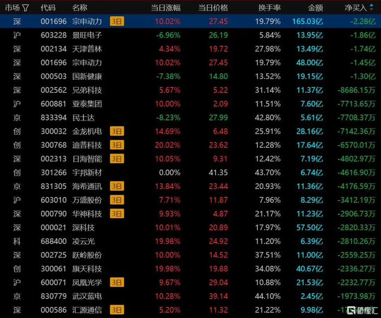Select stock name 凤凰光学
The image size is (381, 318).
pyautogui.click(x=87, y=283)
